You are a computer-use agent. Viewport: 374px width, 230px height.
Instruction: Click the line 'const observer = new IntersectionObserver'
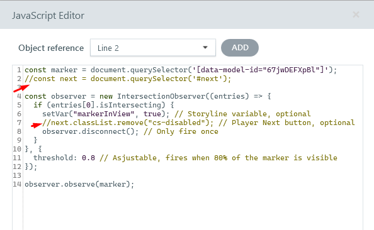point(147,96)
